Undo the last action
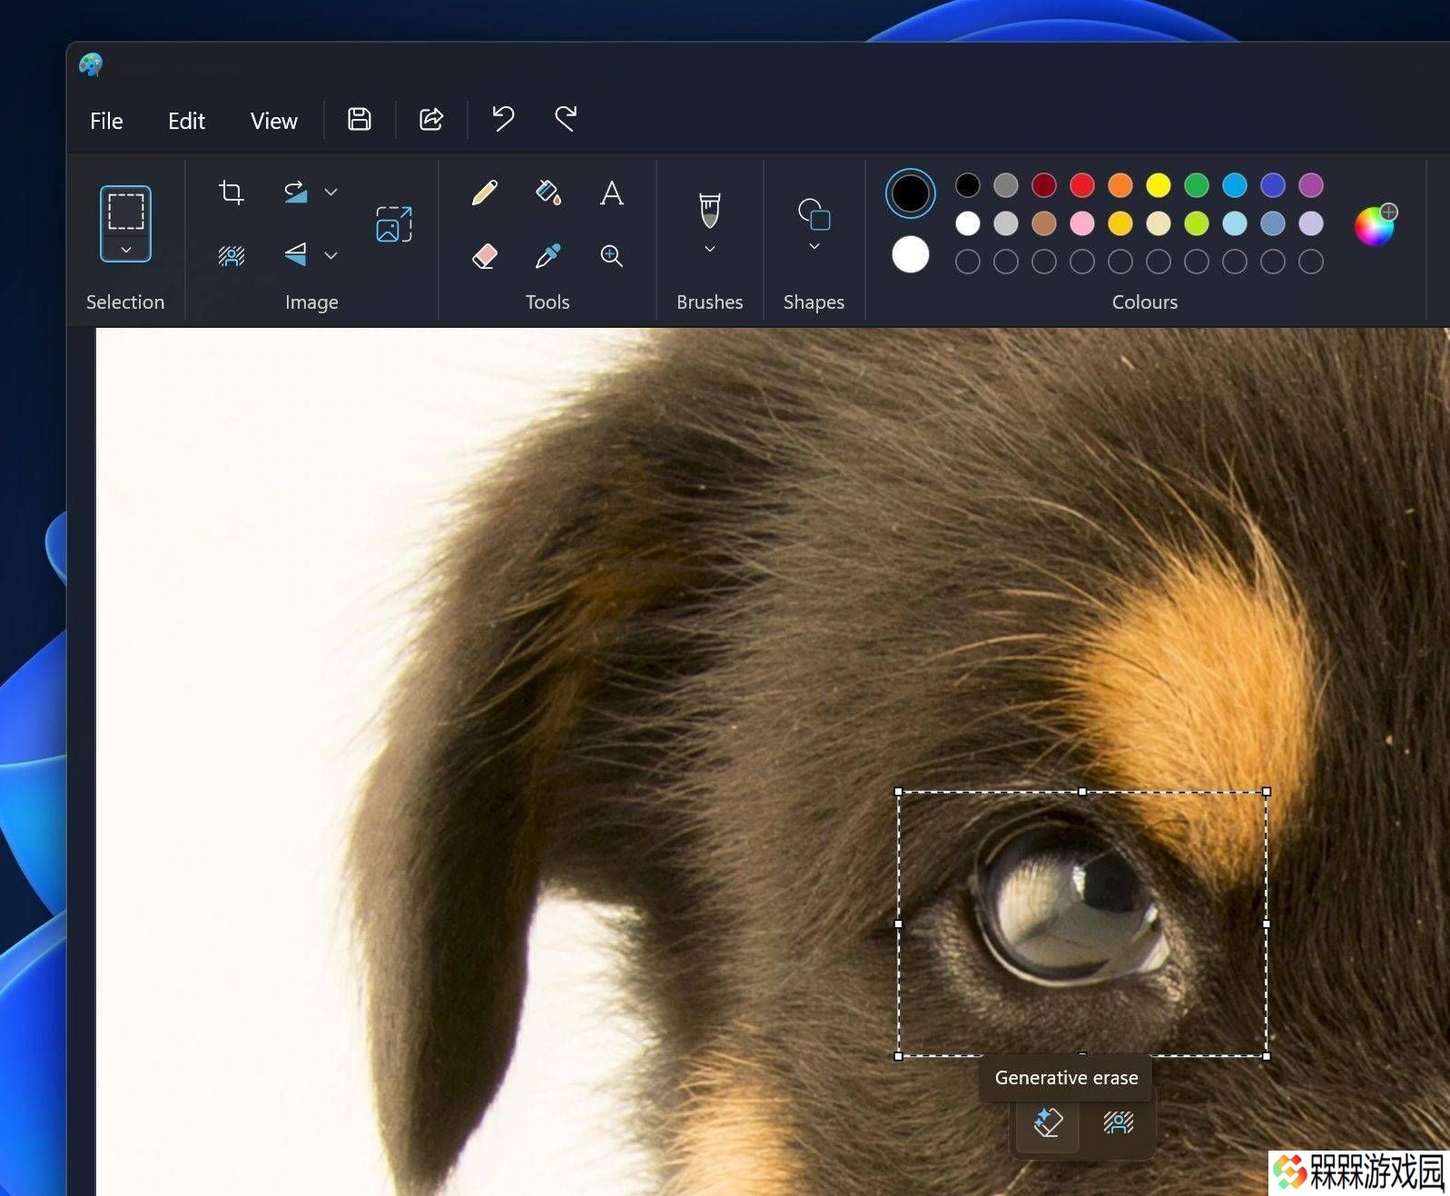 503,119
